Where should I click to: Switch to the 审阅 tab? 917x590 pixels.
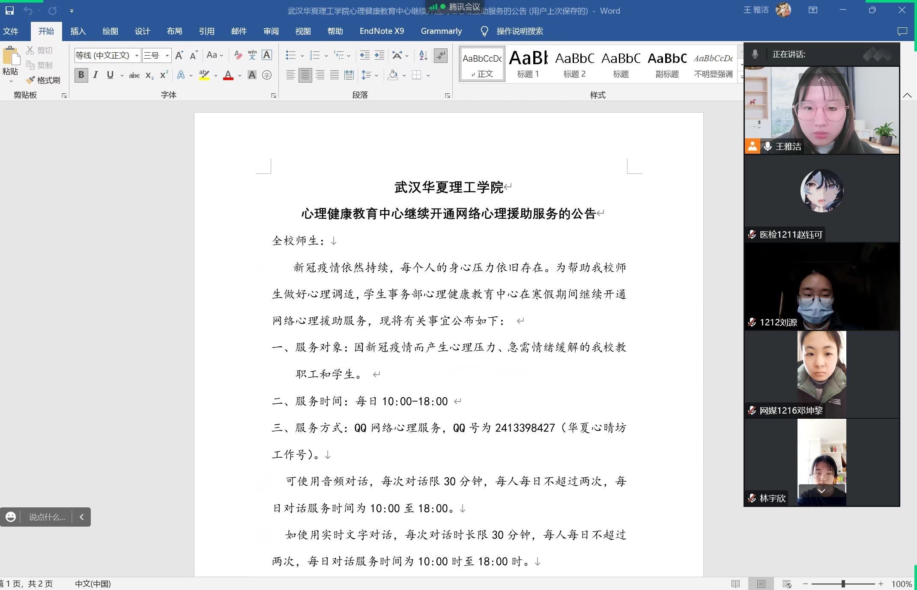(x=271, y=31)
